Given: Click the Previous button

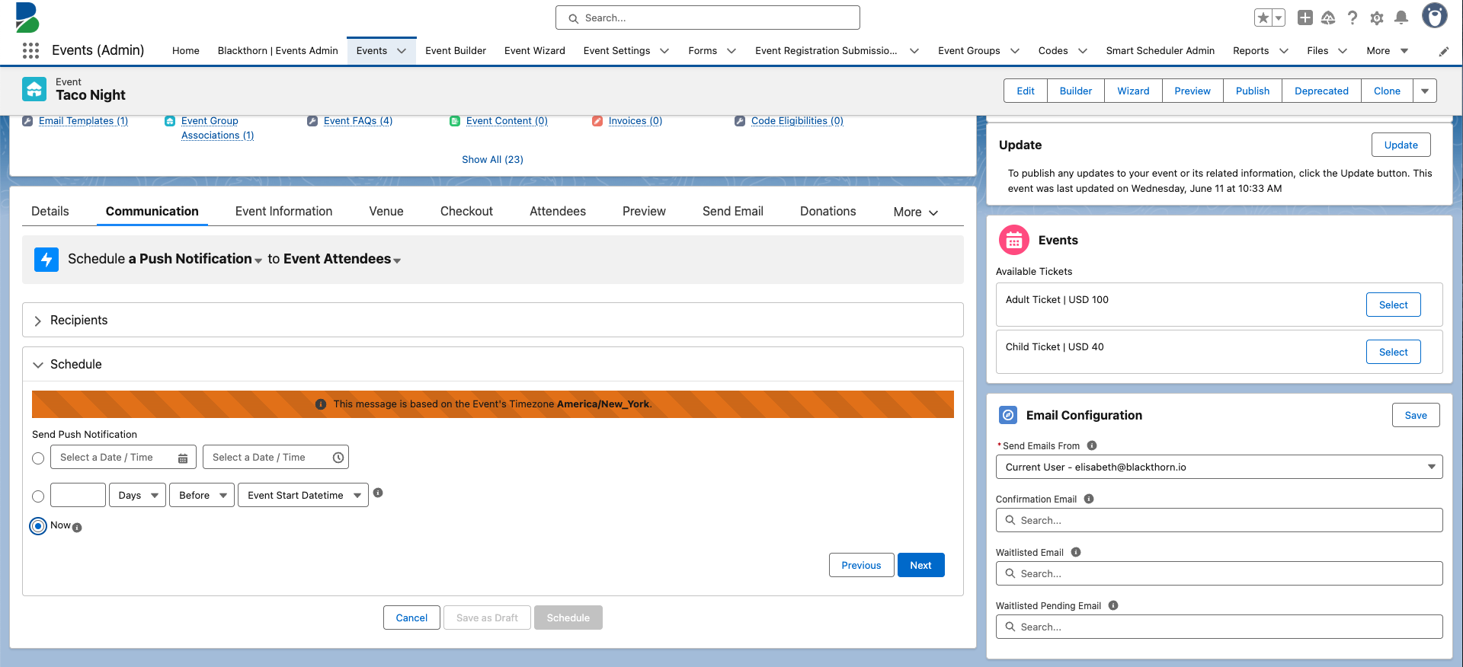Looking at the screenshot, I should click(861, 565).
